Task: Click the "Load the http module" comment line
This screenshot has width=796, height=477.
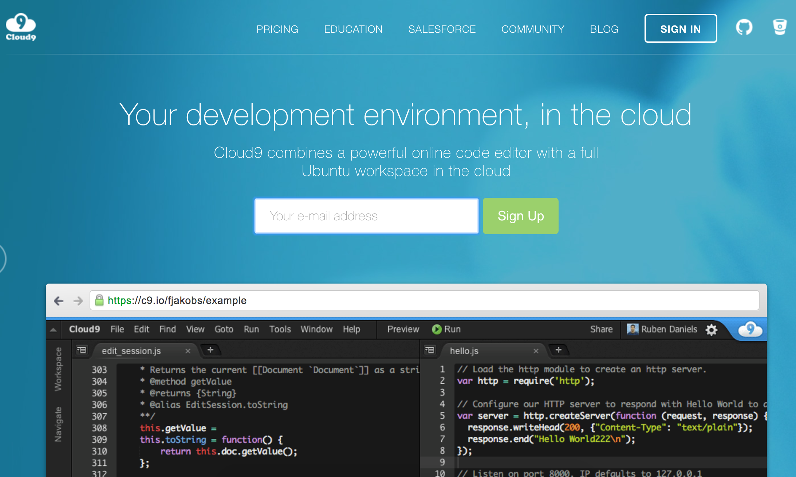Action: (x=582, y=369)
